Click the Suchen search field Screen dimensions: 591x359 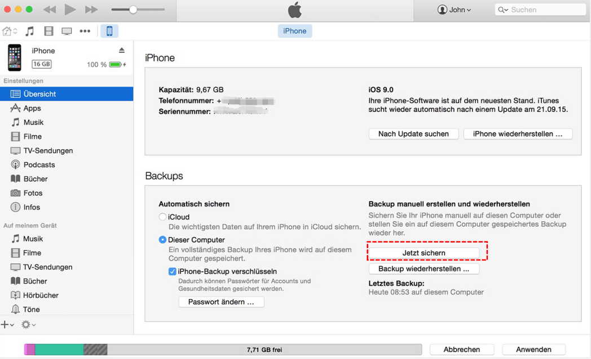[x=544, y=10]
